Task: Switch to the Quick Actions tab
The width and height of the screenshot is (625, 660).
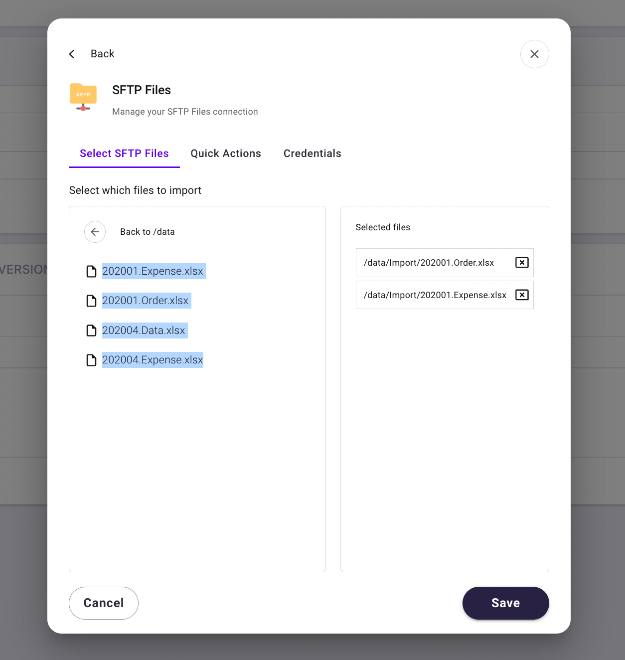Action: coord(226,154)
